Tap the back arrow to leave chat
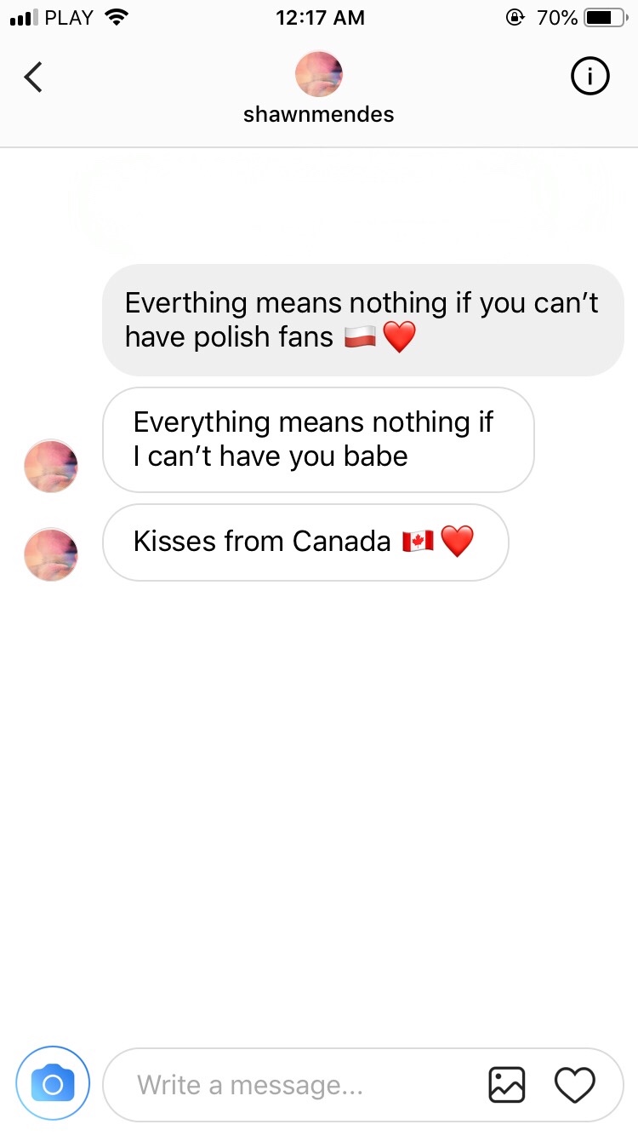The height and width of the screenshot is (1136, 638). (33, 77)
